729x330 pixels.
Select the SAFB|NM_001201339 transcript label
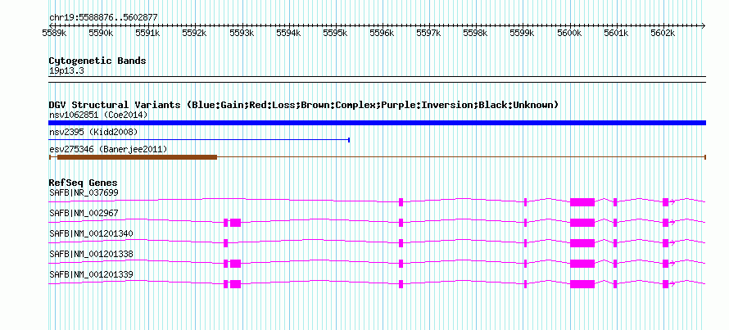click(91, 274)
